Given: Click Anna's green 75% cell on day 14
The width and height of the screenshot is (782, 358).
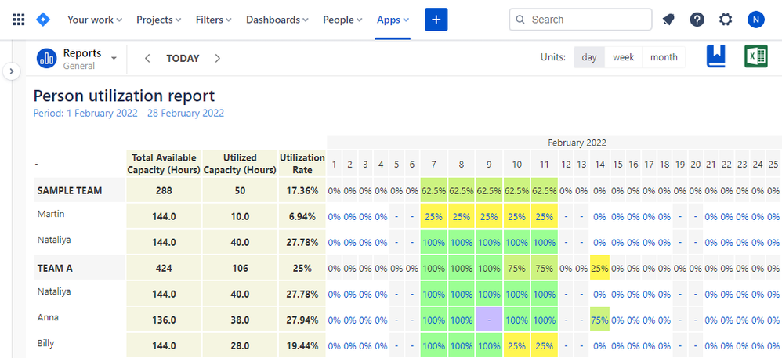Looking at the screenshot, I should click(599, 320).
